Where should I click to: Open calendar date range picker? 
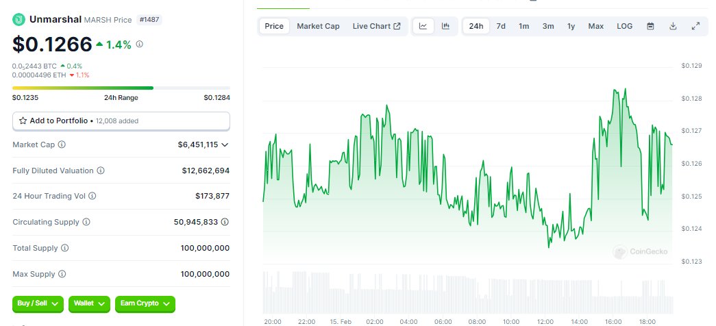pos(651,27)
